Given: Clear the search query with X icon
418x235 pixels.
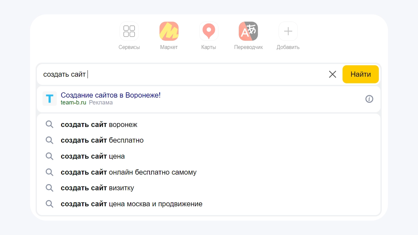Looking at the screenshot, I should (x=332, y=74).
